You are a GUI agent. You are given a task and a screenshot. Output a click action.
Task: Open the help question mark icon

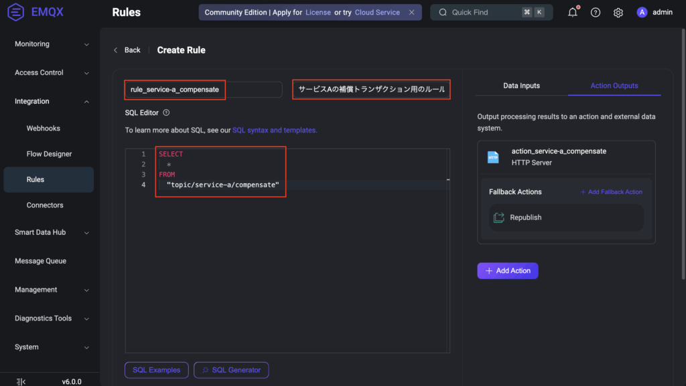[595, 13]
